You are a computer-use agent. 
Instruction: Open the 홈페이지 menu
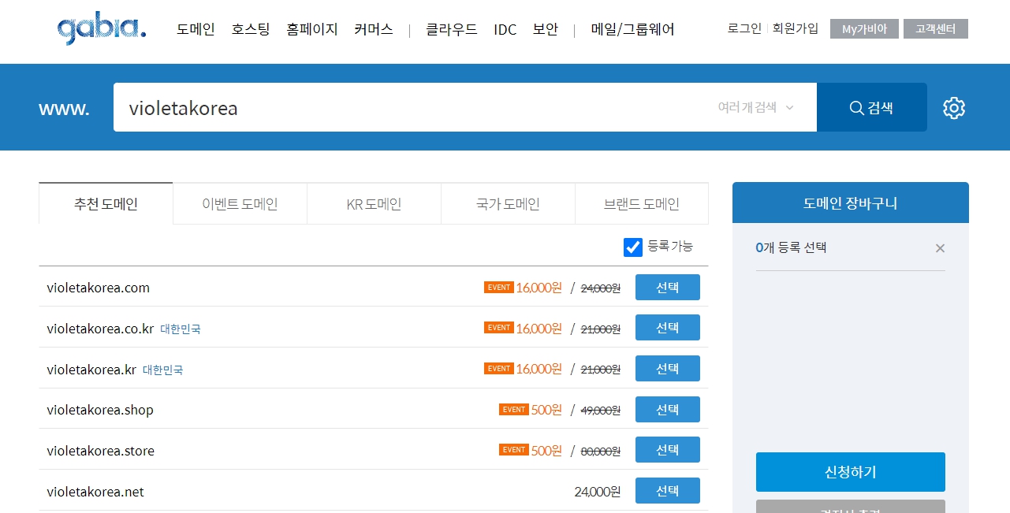coord(312,30)
